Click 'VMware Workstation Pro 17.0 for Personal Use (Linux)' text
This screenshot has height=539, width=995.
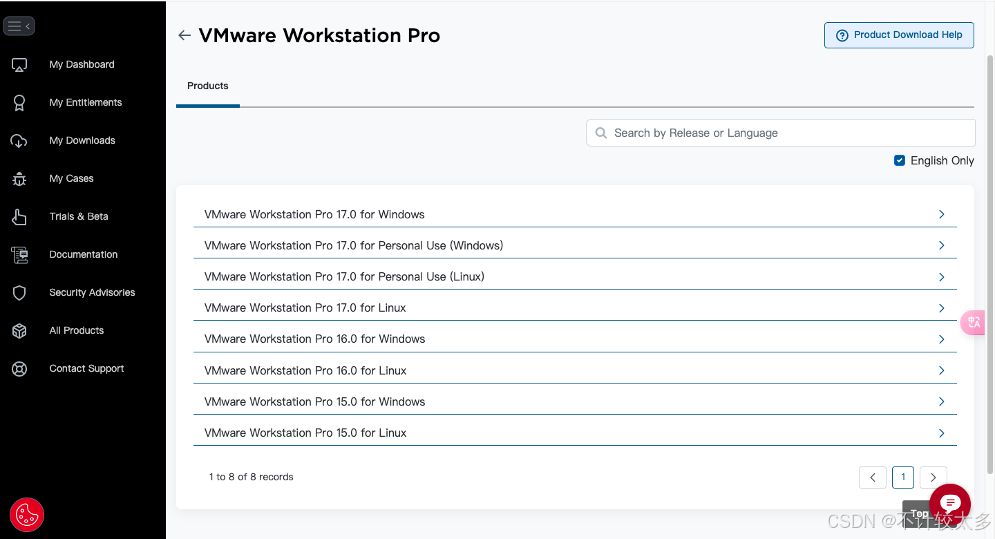pyautogui.click(x=344, y=276)
